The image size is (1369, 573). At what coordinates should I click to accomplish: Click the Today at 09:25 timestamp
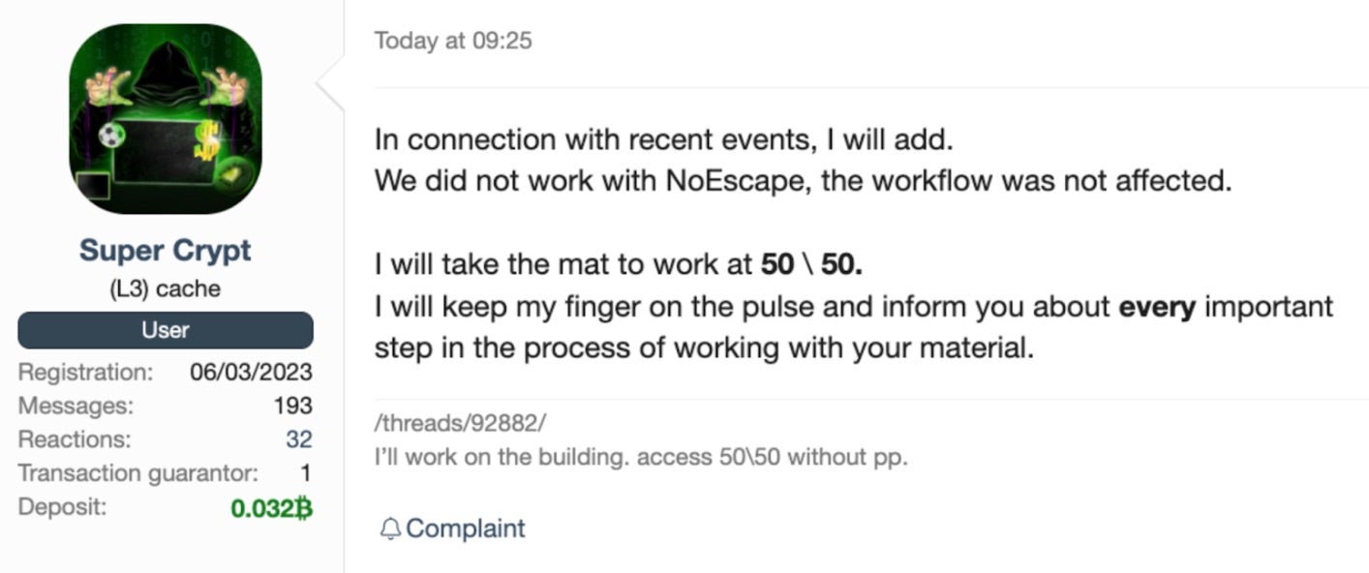(453, 41)
